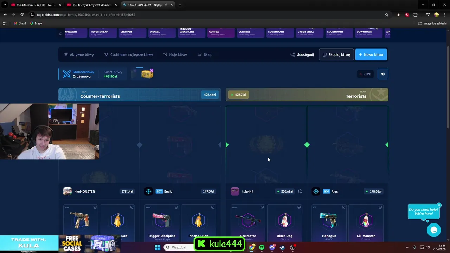Open Chrome three-dot menu

(x=445, y=15)
